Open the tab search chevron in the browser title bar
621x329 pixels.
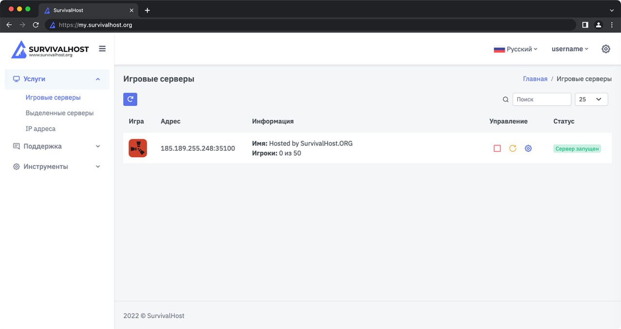[612, 10]
